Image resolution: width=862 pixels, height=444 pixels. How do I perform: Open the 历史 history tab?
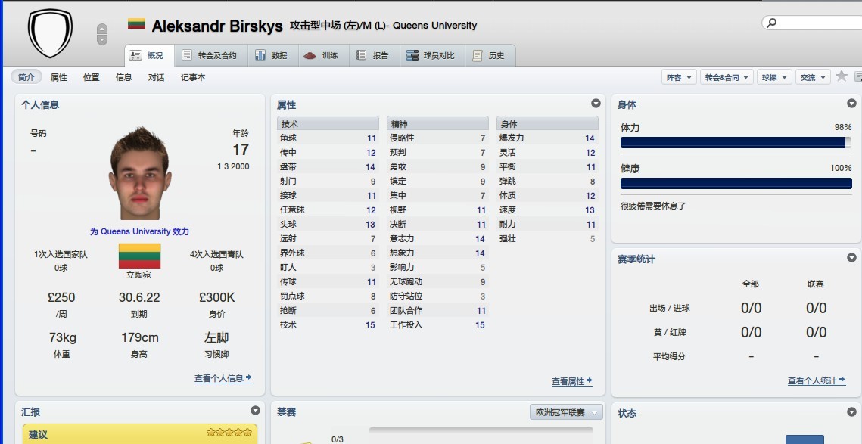coord(490,55)
